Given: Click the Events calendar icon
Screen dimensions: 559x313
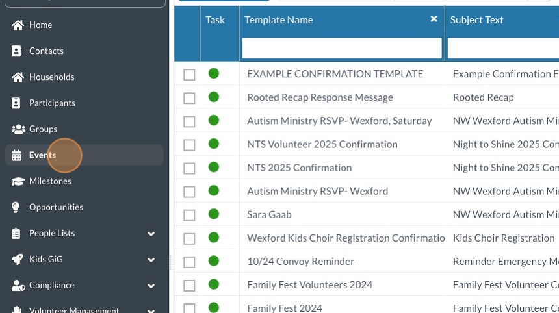Looking at the screenshot, I should tap(18, 155).
